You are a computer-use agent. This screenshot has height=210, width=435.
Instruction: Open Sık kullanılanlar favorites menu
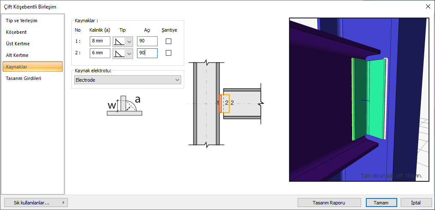point(35,203)
